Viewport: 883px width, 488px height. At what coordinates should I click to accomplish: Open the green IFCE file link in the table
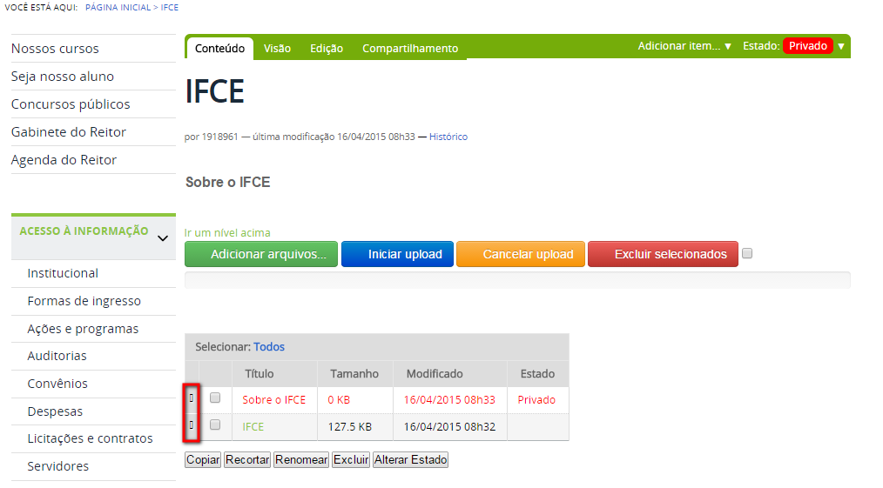tap(253, 427)
